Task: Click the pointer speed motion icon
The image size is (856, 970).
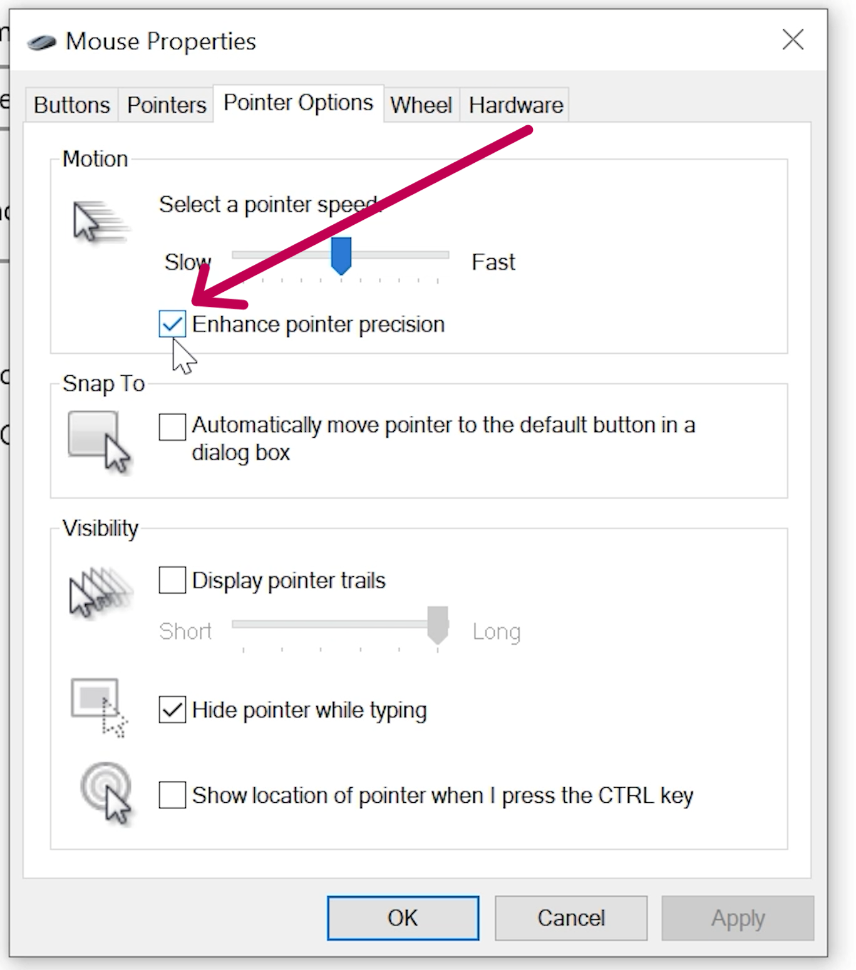Action: point(100,221)
